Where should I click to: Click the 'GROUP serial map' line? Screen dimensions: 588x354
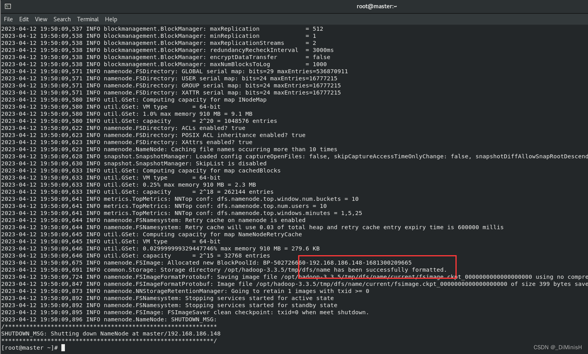coord(171,85)
